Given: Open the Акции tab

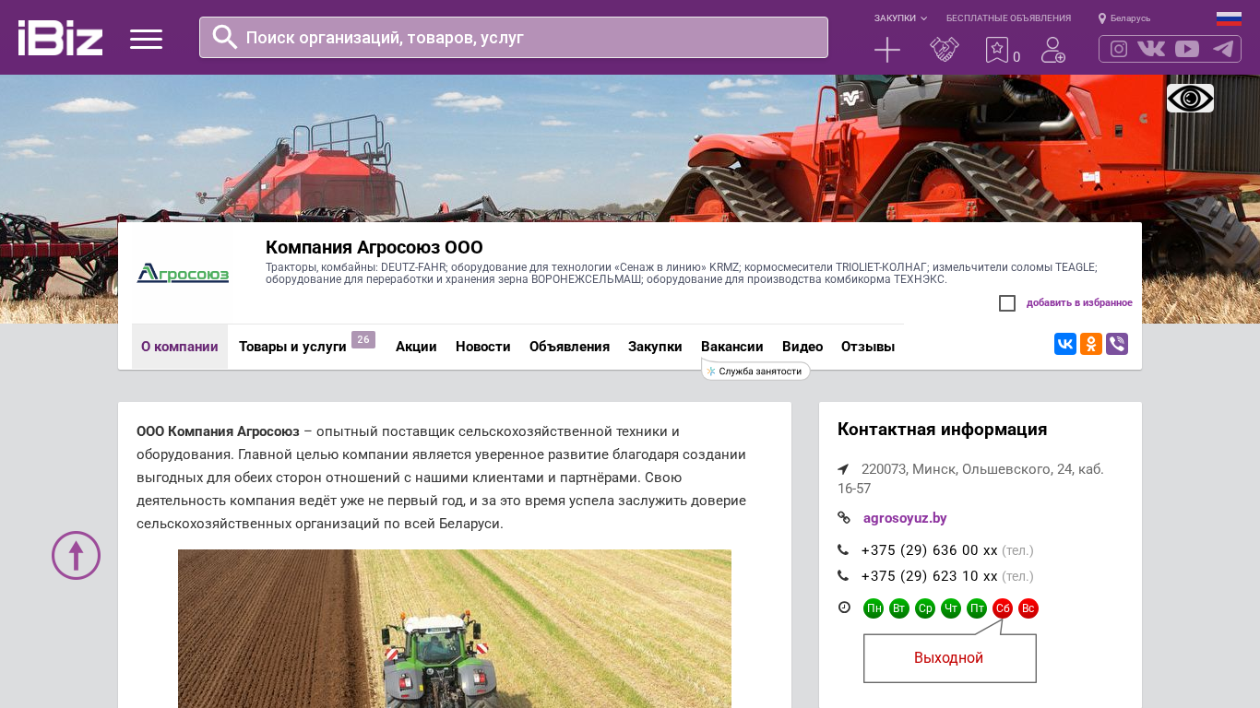Looking at the screenshot, I should click(416, 347).
